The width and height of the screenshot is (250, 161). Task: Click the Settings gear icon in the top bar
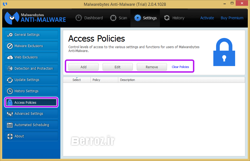pyautogui.click(x=138, y=18)
